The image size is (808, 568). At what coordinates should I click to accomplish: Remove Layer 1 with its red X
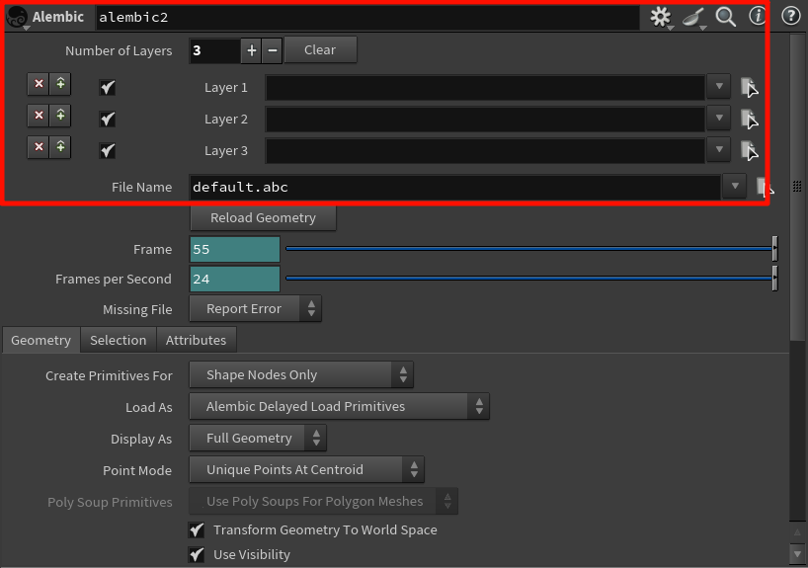point(39,84)
